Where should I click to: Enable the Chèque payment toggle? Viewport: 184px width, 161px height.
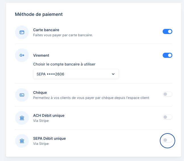point(167,94)
